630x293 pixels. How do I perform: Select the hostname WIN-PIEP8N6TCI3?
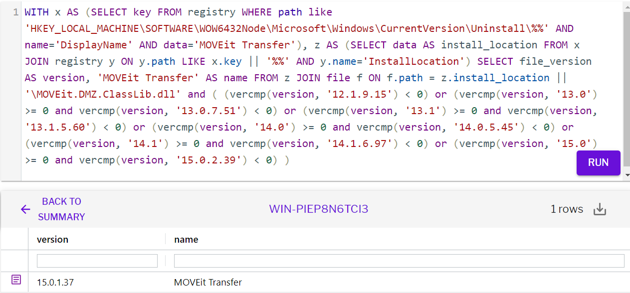[318, 208]
